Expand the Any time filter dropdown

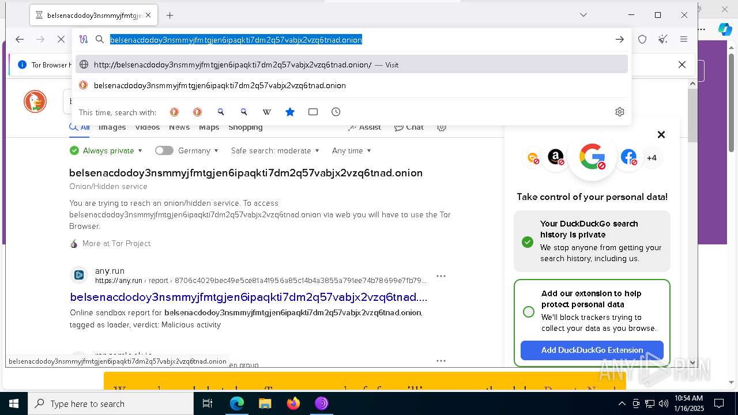click(x=352, y=150)
